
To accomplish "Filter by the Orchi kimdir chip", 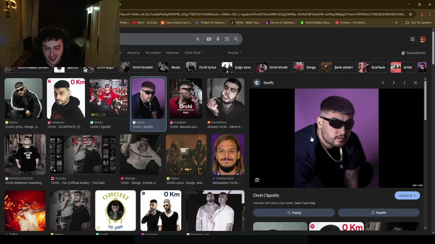I will [x=274, y=67].
